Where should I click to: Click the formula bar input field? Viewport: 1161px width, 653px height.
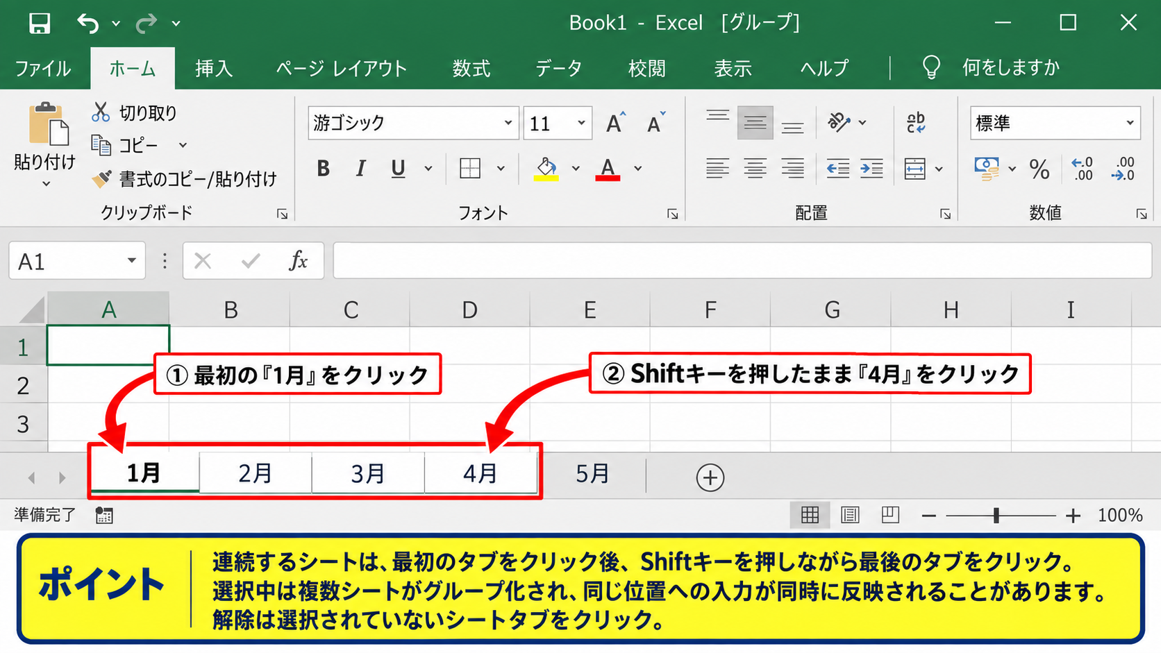click(x=742, y=261)
